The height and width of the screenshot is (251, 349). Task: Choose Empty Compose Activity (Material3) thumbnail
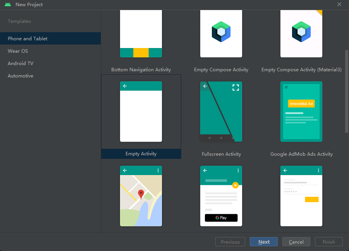pyautogui.click(x=301, y=34)
